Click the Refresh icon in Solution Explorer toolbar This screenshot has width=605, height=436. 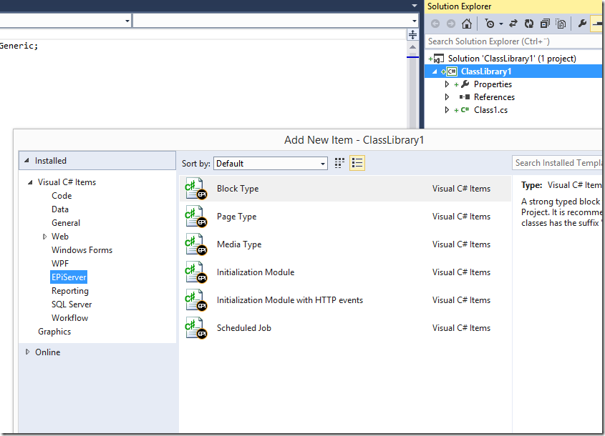point(529,24)
